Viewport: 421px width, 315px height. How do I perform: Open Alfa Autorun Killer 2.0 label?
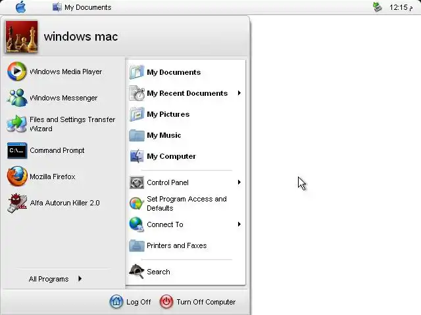pyautogui.click(x=64, y=203)
